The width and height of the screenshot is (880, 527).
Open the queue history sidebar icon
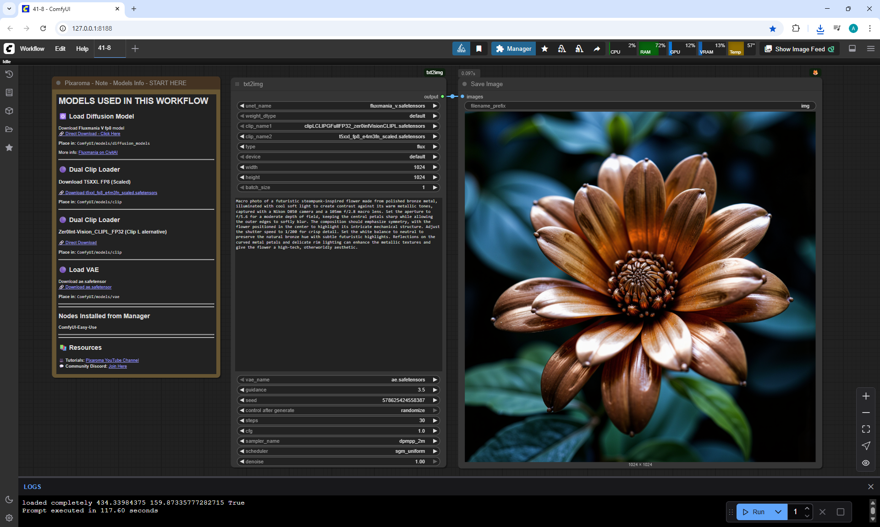coord(9,74)
